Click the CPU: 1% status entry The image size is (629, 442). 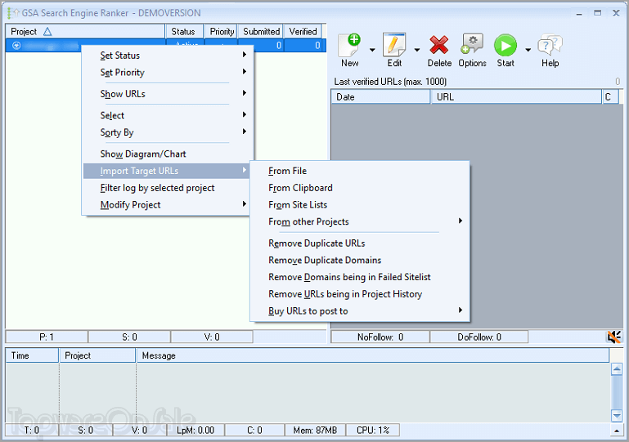[x=373, y=431]
